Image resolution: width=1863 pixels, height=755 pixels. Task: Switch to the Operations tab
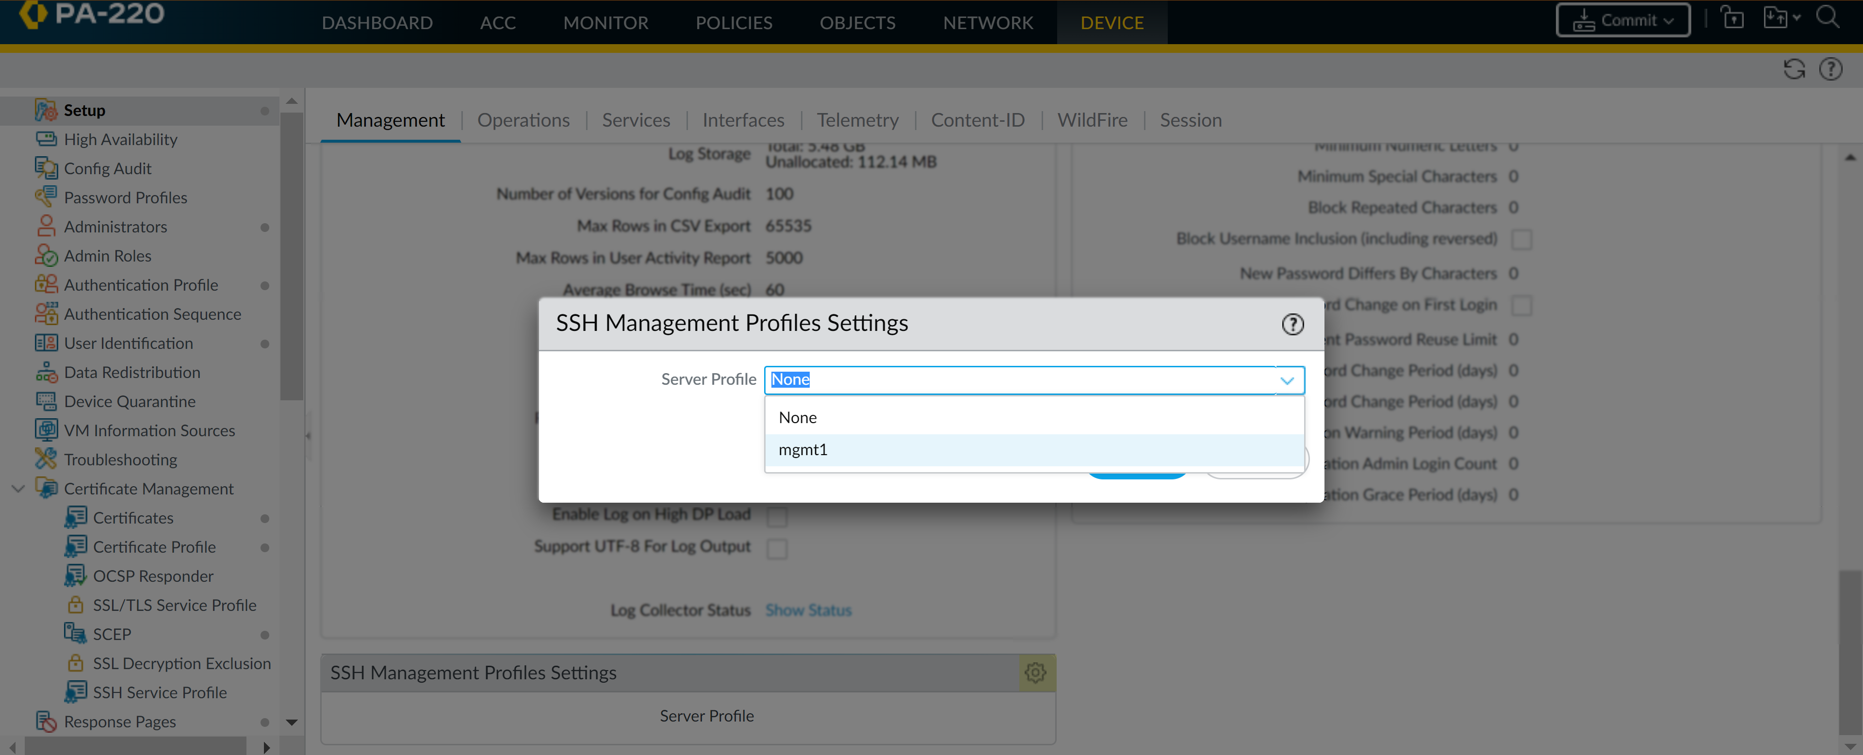click(523, 120)
